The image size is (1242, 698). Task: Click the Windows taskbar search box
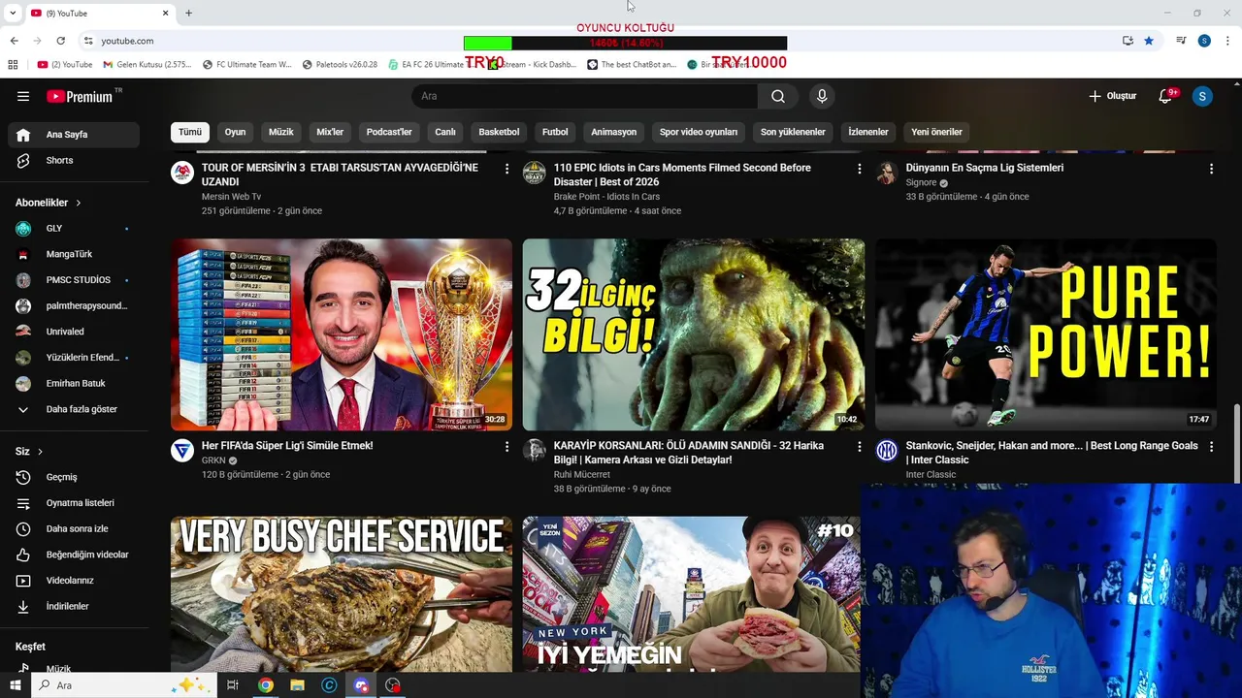(x=123, y=685)
